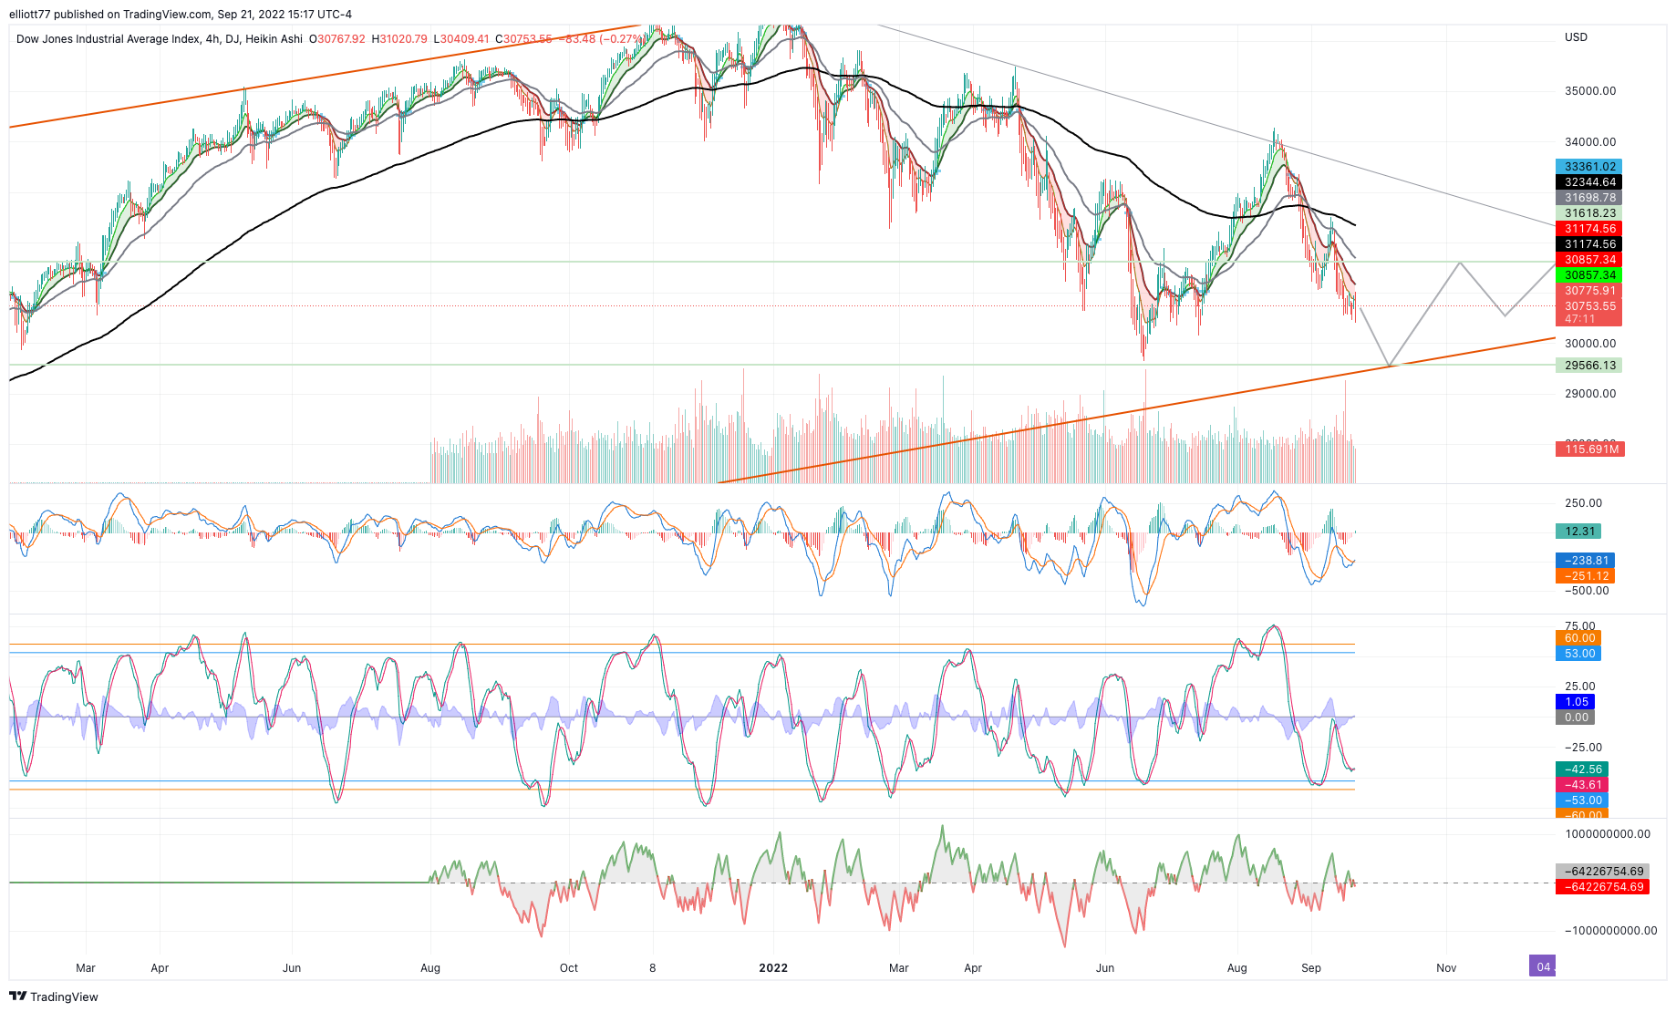Click the 29000.00 price axis label

click(1590, 394)
